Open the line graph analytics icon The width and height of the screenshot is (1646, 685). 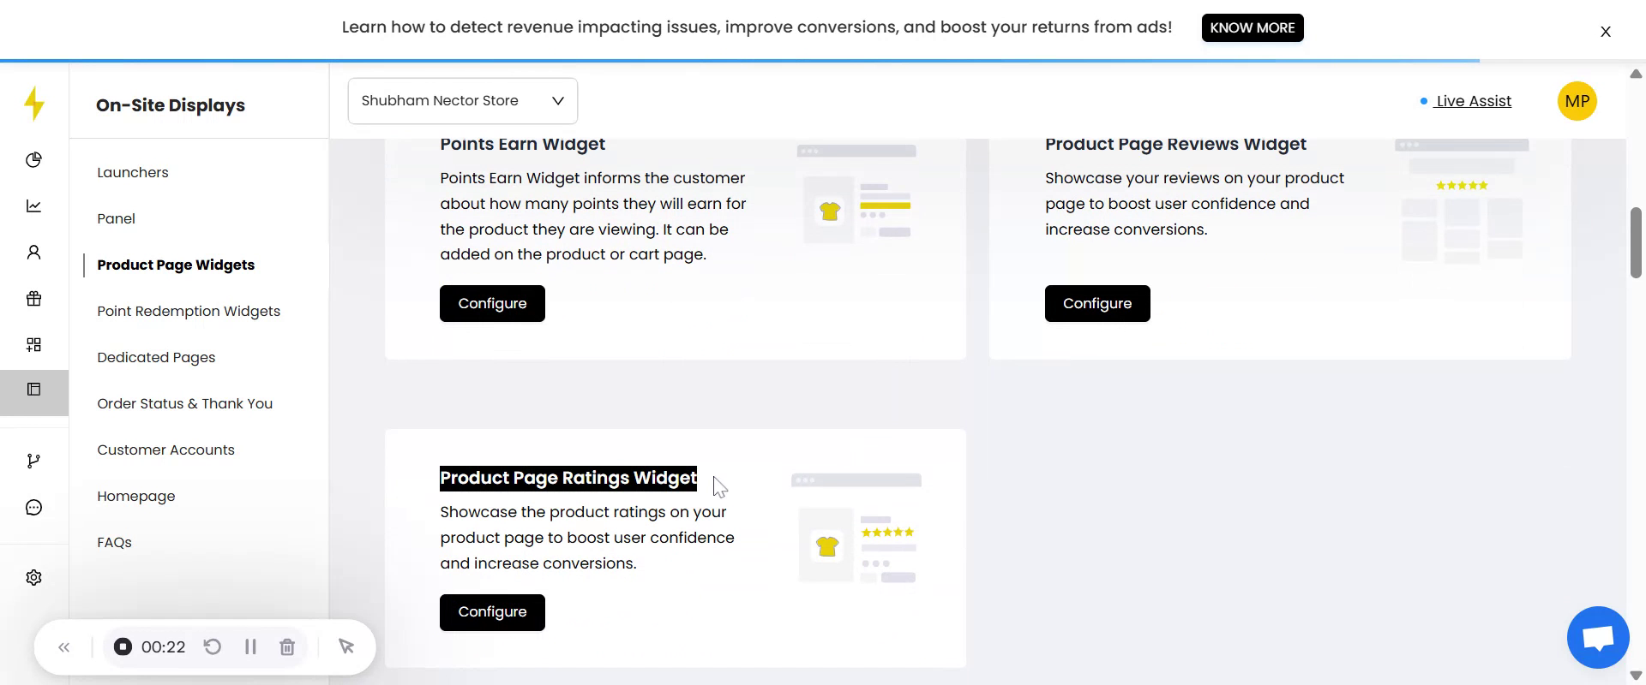(x=33, y=206)
